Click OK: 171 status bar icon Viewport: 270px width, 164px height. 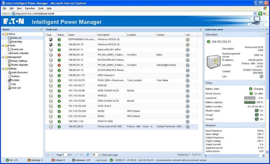pos(7,160)
